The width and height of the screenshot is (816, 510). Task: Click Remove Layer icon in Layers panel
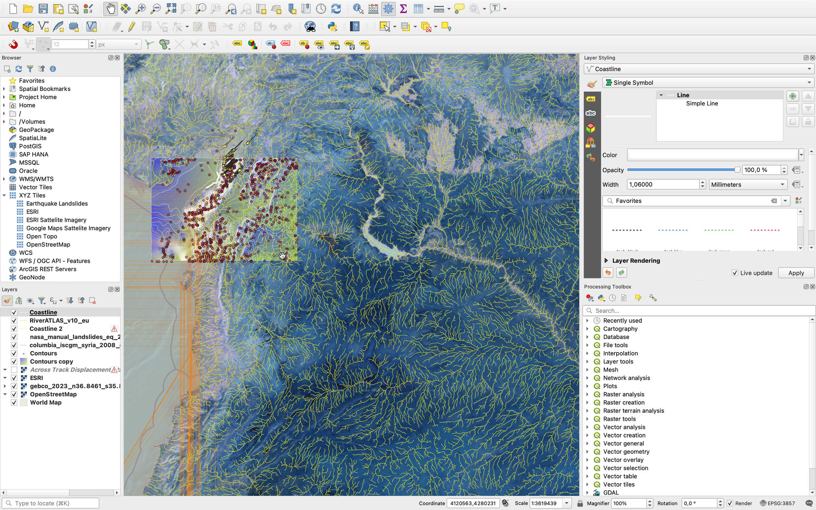coord(92,301)
